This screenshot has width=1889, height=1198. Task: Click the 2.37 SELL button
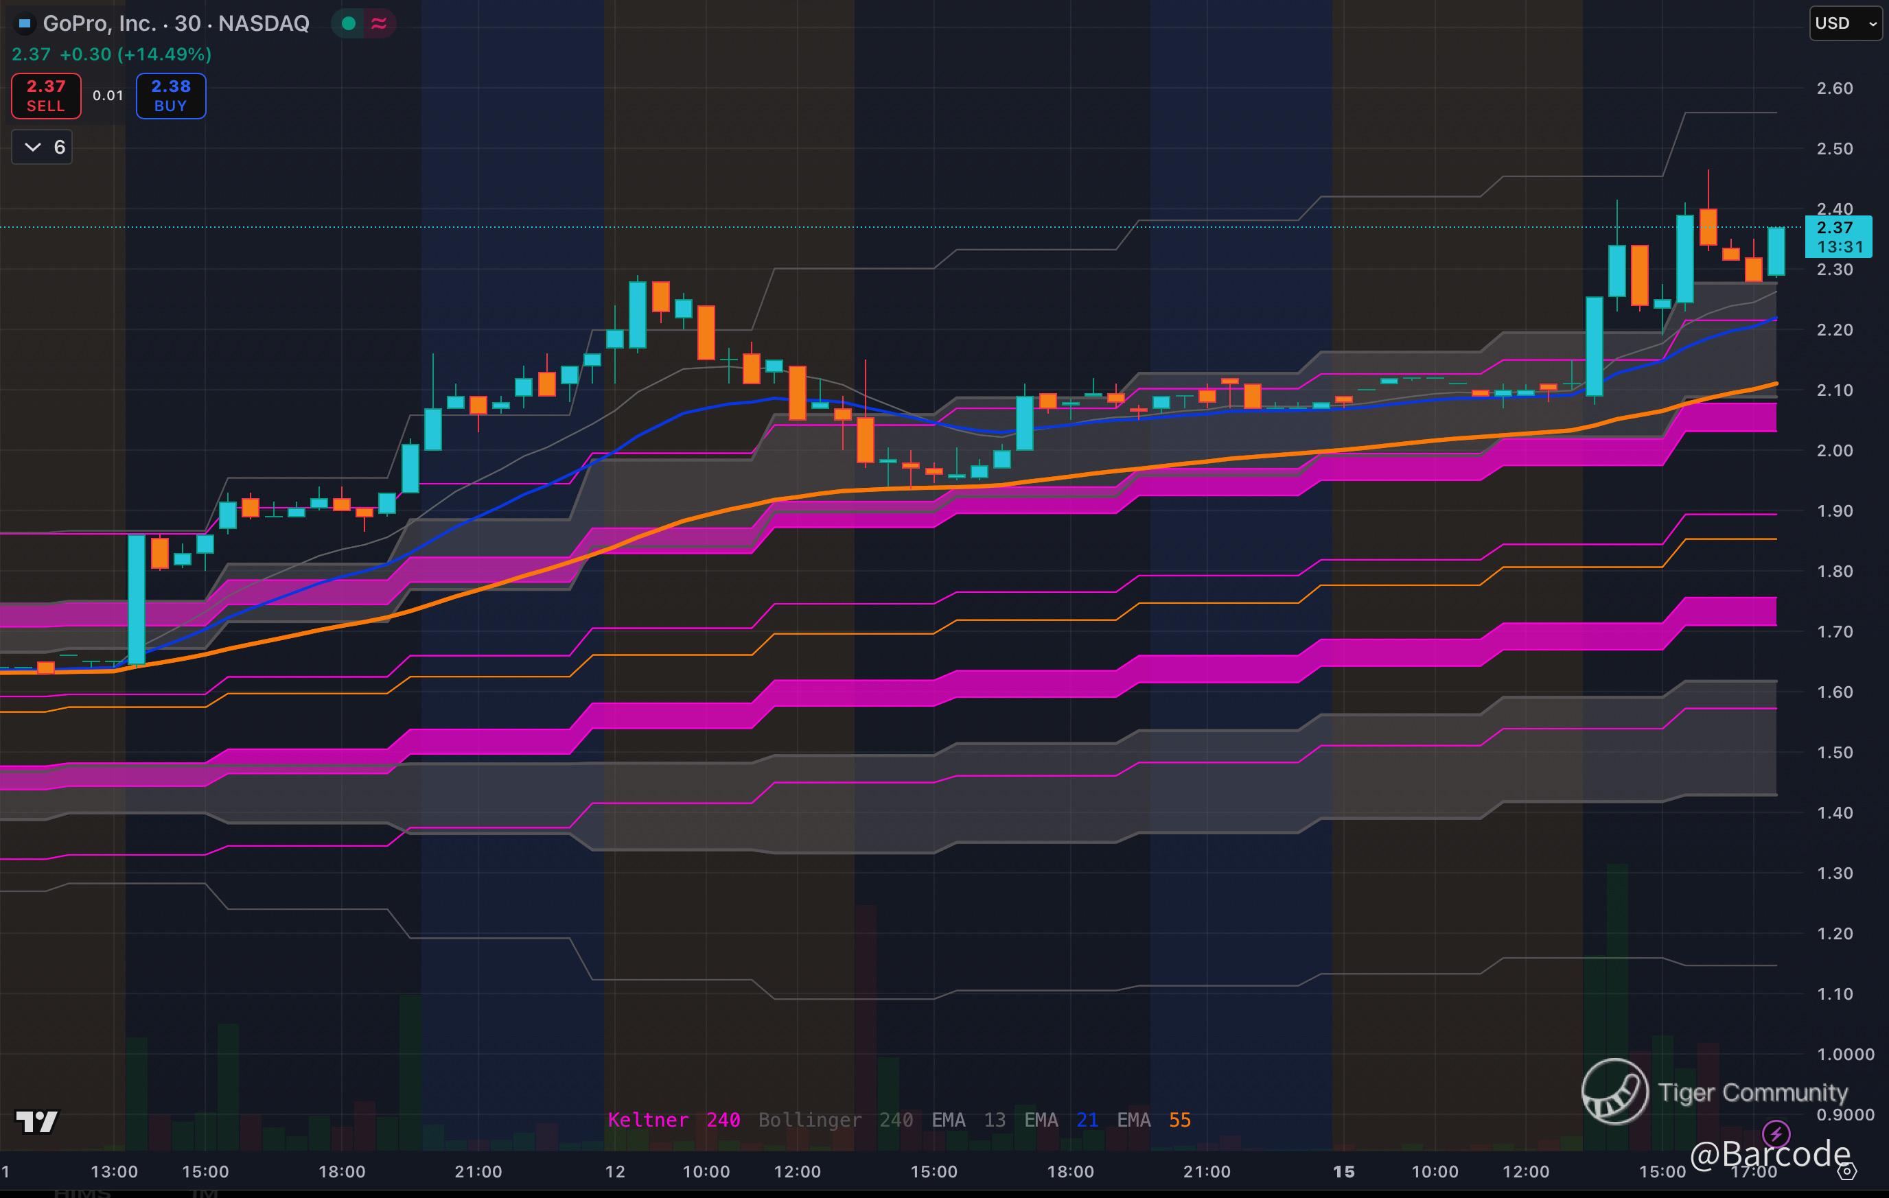coord(46,95)
